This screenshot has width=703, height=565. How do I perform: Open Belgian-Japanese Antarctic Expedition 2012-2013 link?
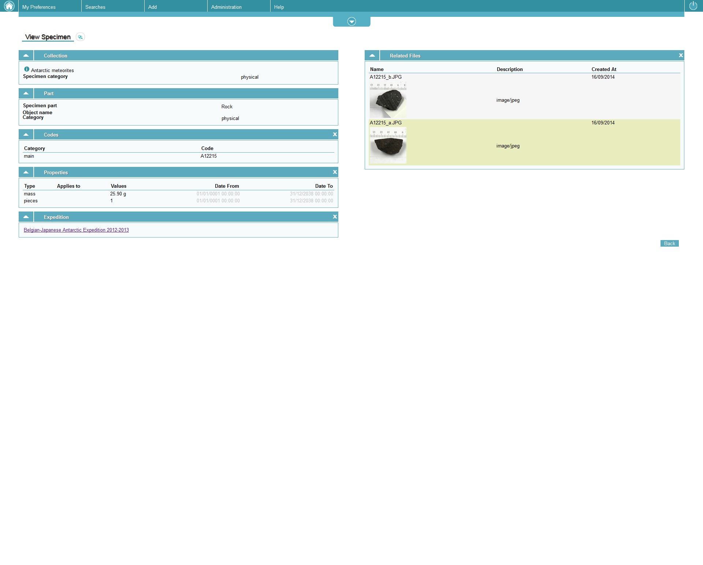pos(76,230)
